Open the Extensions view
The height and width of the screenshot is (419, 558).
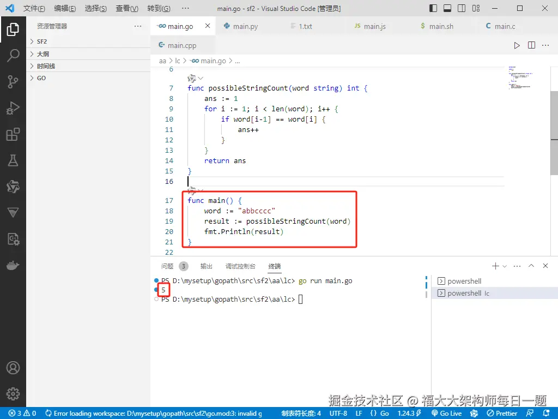click(x=13, y=134)
